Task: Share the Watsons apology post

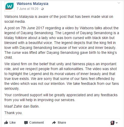Action: [59, 123]
